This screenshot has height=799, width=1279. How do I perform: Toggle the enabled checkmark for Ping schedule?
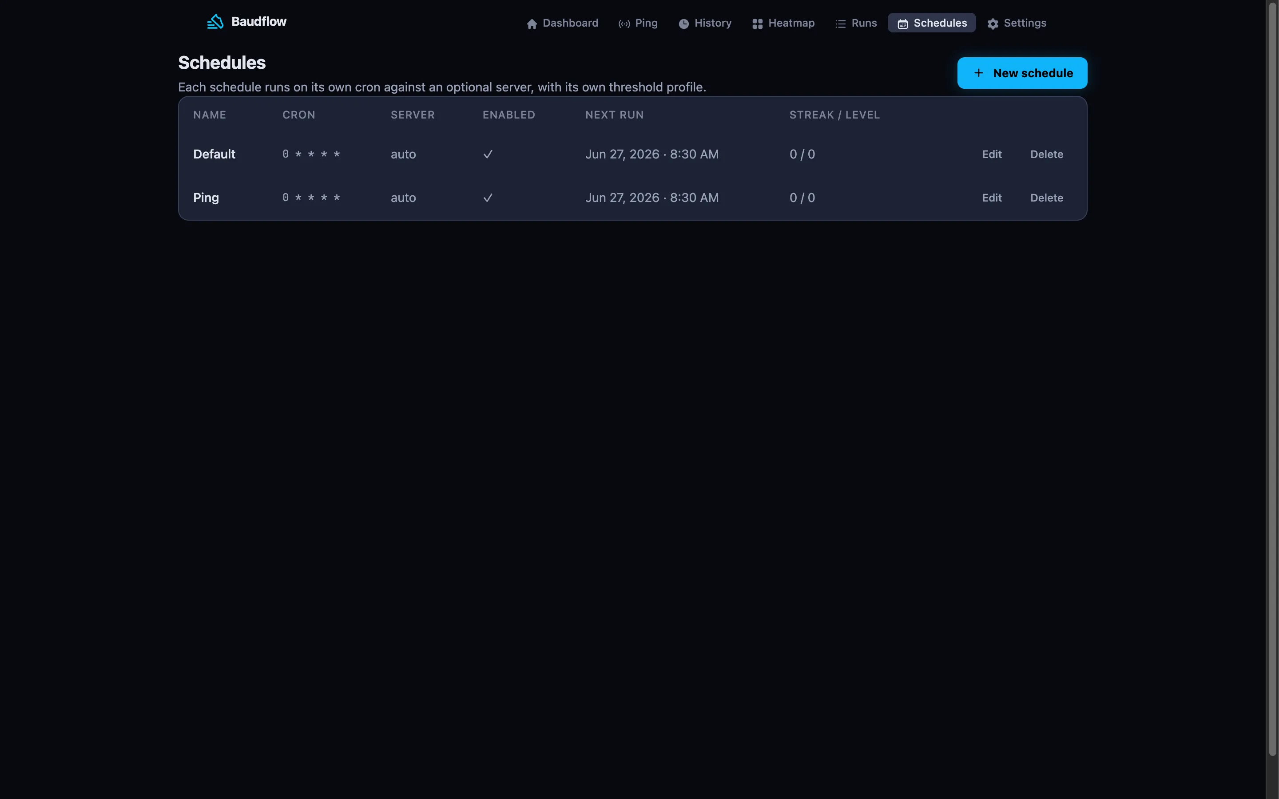click(488, 198)
